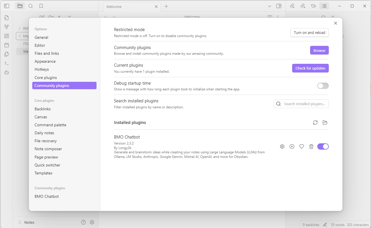Click the Check for updates button

point(310,68)
